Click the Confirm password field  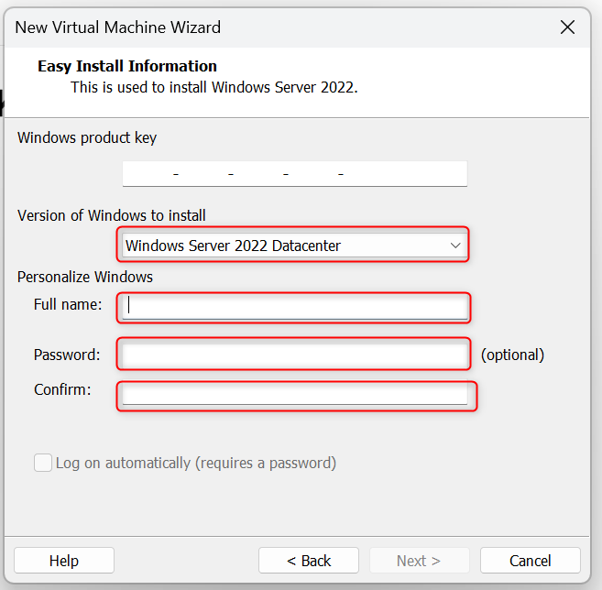tap(295, 394)
